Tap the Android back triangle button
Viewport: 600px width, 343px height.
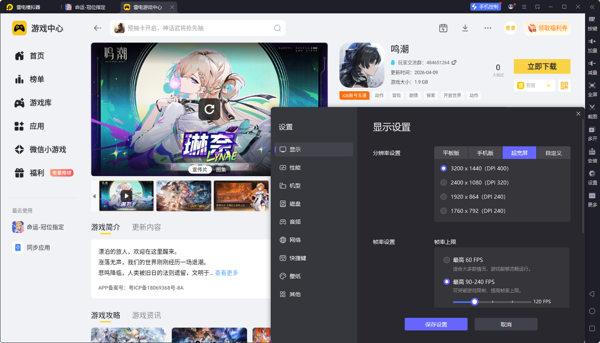[x=592, y=294]
